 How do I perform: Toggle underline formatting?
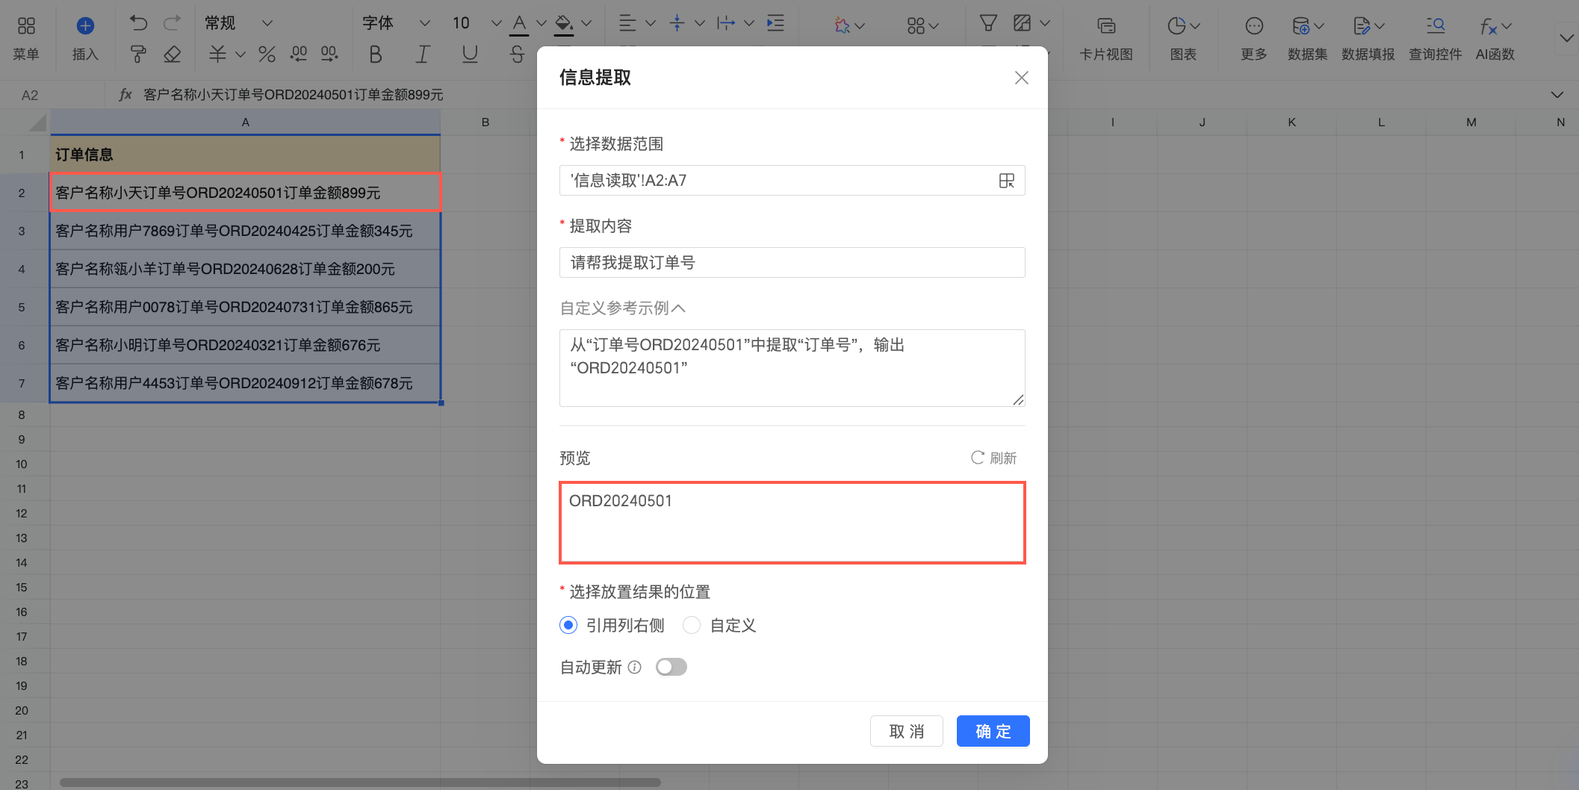point(470,54)
